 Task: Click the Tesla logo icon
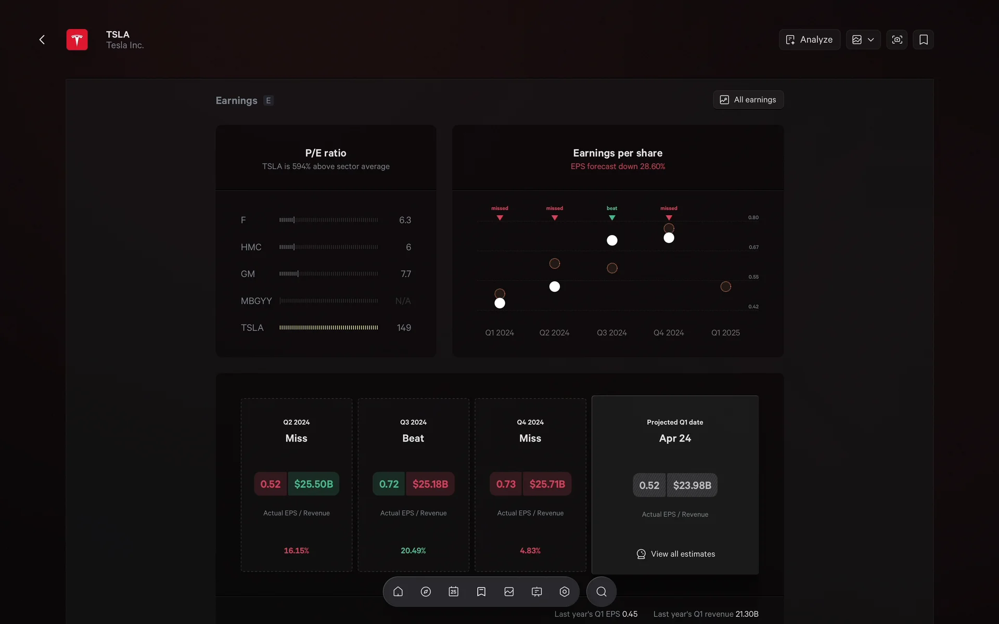pos(77,40)
